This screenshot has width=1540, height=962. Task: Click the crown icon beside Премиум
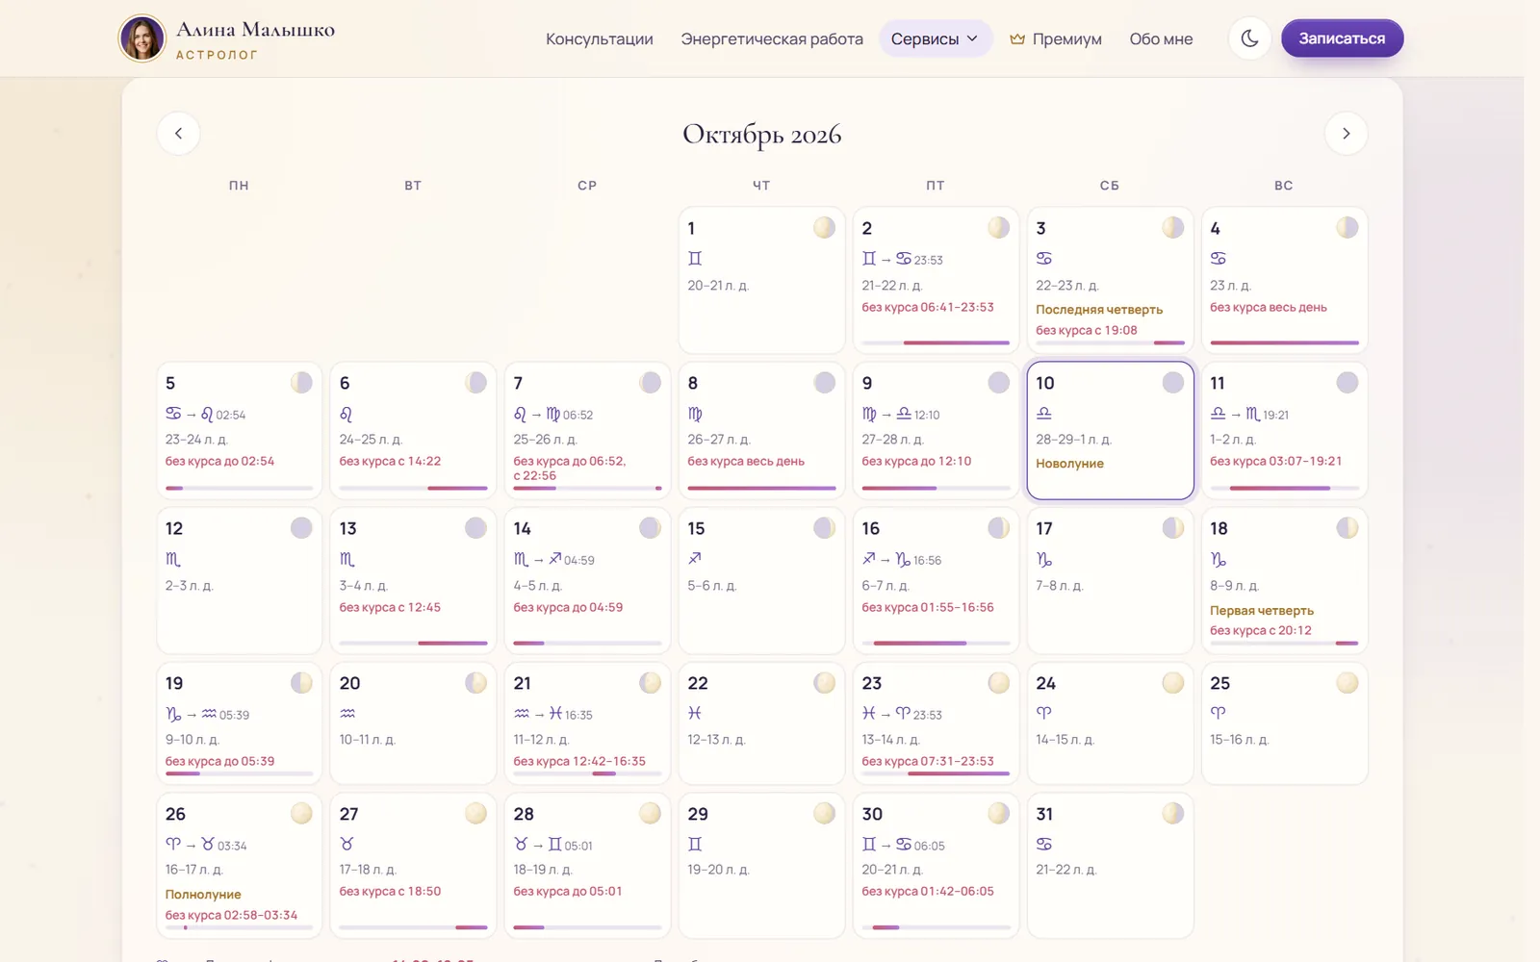click(x=1017, y=39)
